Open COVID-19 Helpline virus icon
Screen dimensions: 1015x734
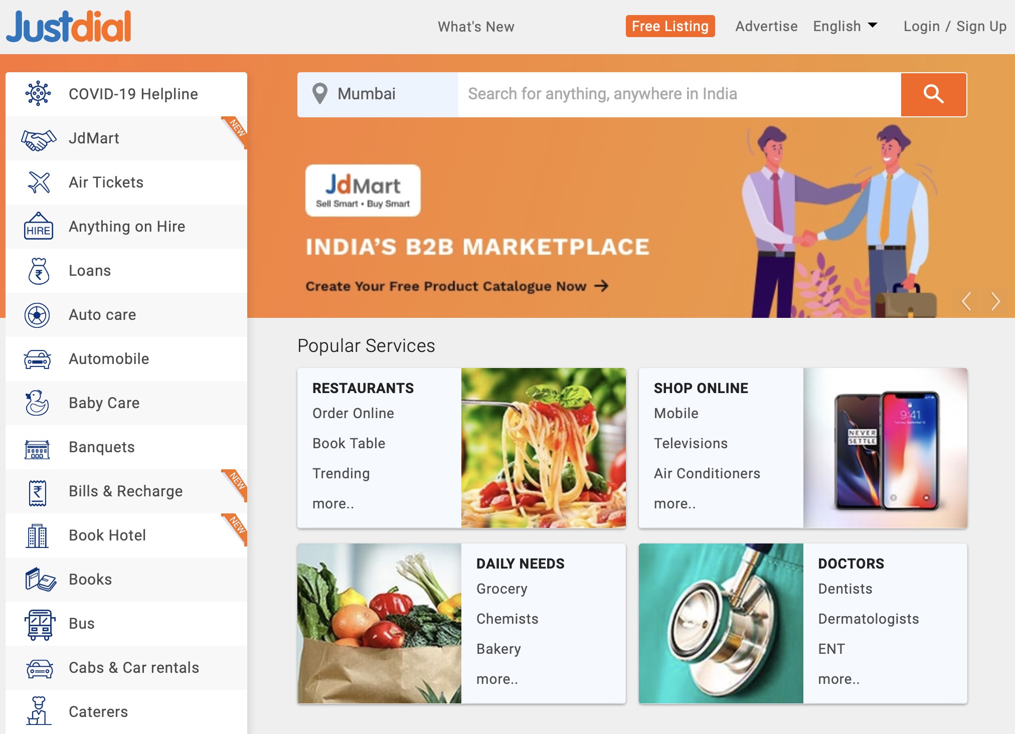point(38,94)
